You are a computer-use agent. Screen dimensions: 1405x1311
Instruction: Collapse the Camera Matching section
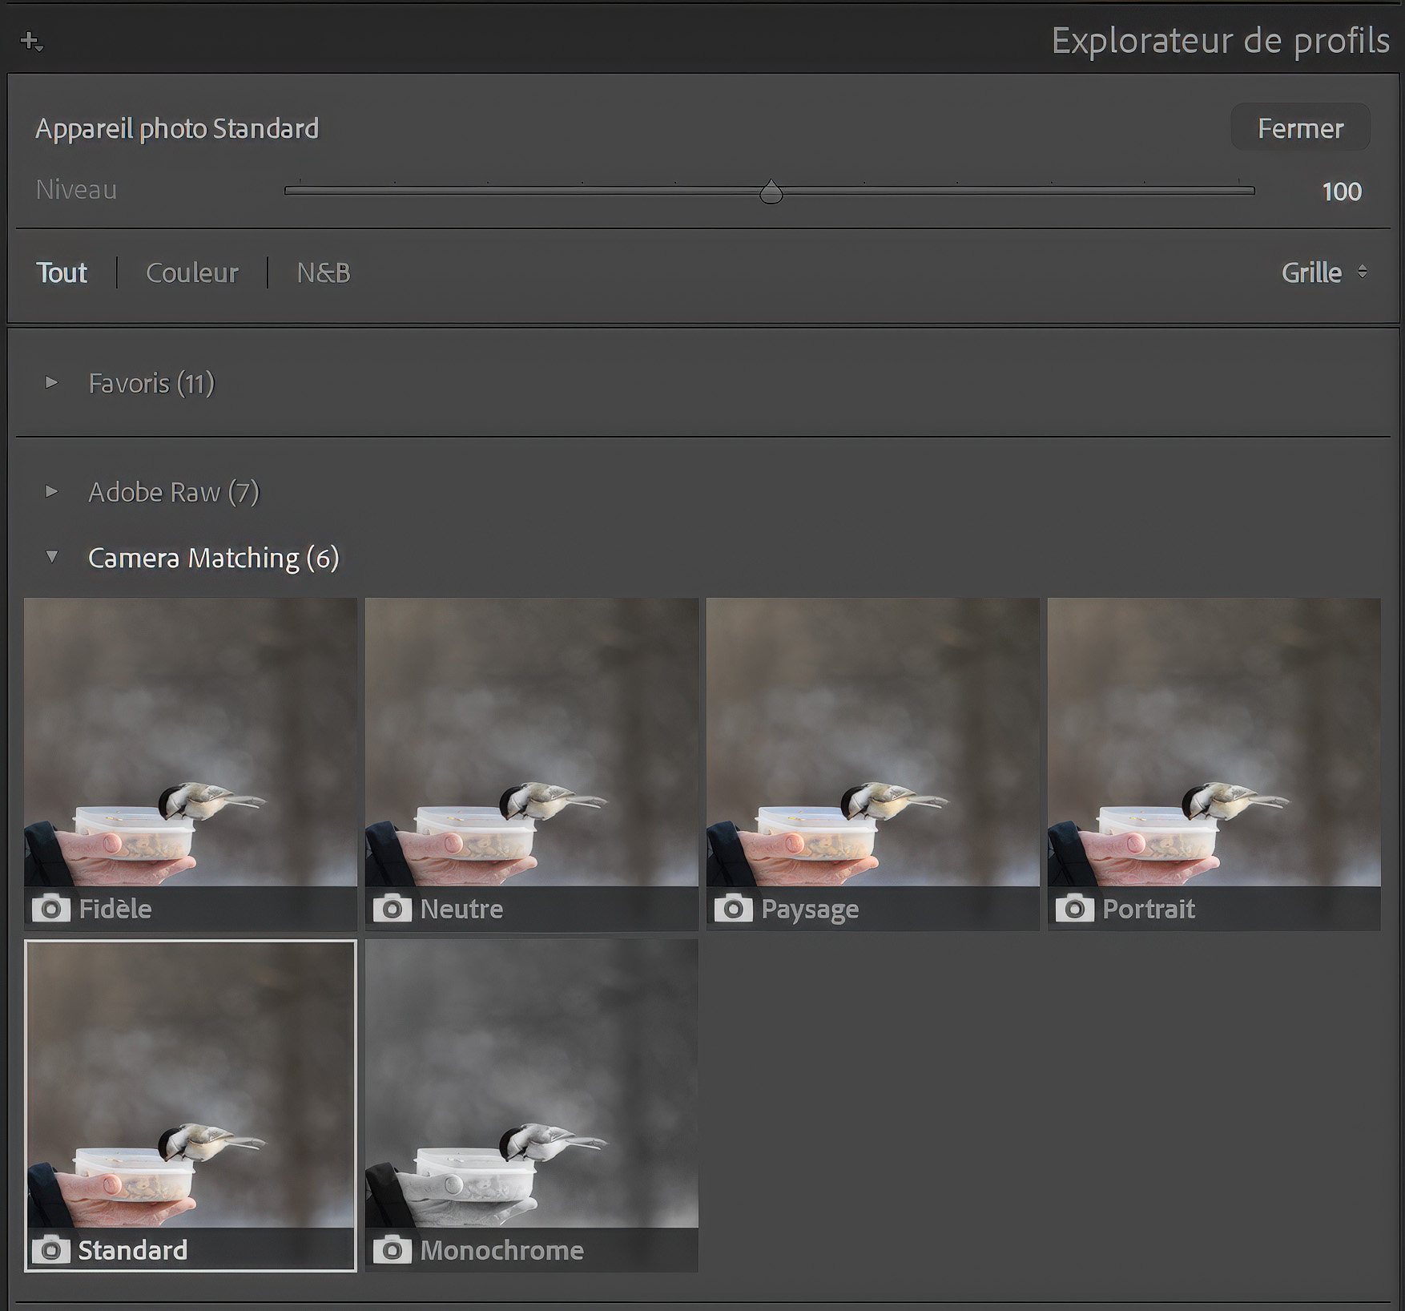click(53, 557)
